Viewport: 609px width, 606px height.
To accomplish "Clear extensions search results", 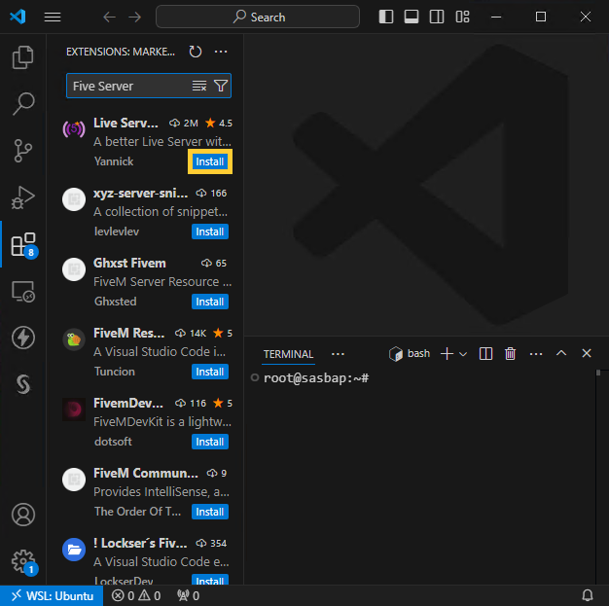I will pos(199,86).
